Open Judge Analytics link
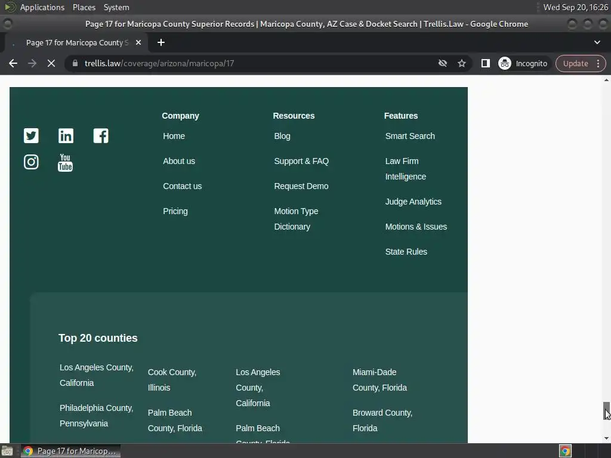This screenshot has width=611, height=458. (x=413, y=202)
